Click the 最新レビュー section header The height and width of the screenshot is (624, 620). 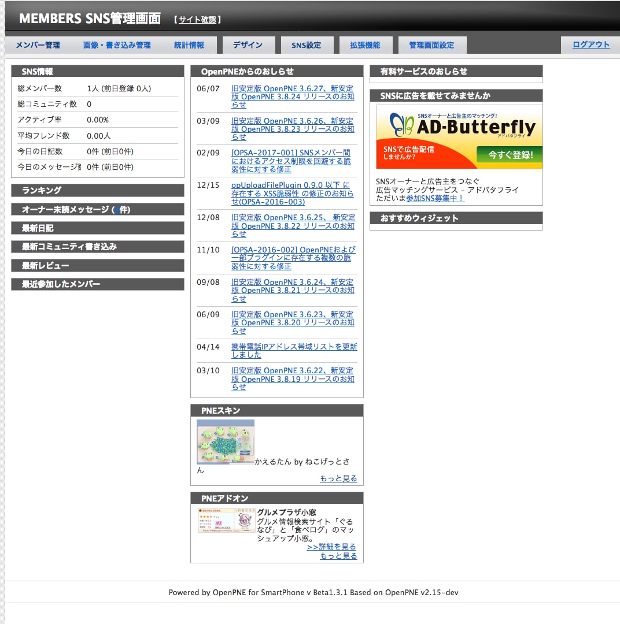[98, 265]
